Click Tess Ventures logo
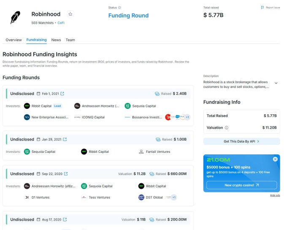287x230 pixels. [x=84, y=197]
